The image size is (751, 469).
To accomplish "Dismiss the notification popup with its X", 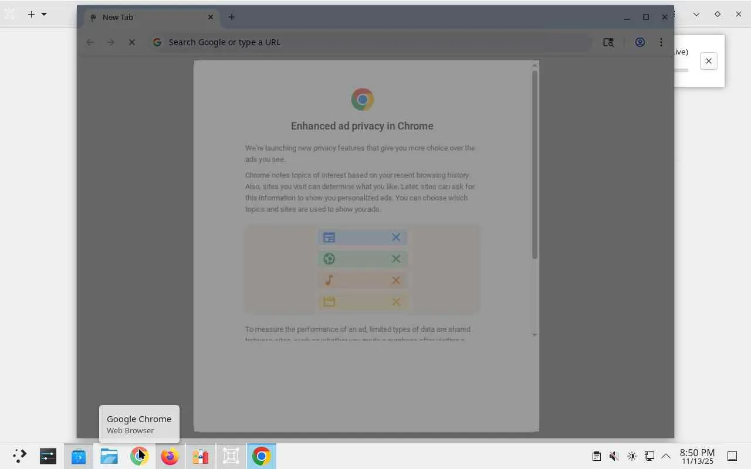I will point(709,61).
